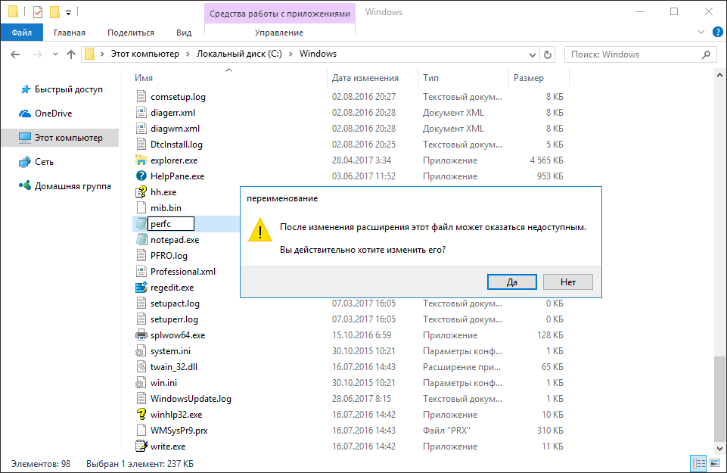Switch to details view in status bar
This screenshot has width=727, height=473.
tap(698, 463)
